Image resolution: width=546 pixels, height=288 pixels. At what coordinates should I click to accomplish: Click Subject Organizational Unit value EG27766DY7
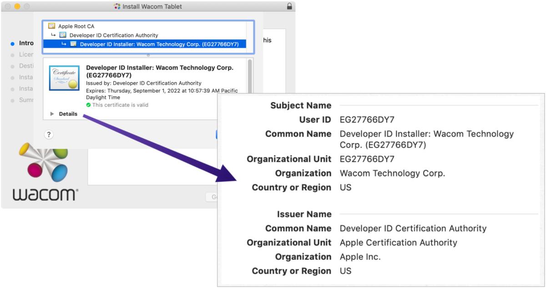pos(367,159)
